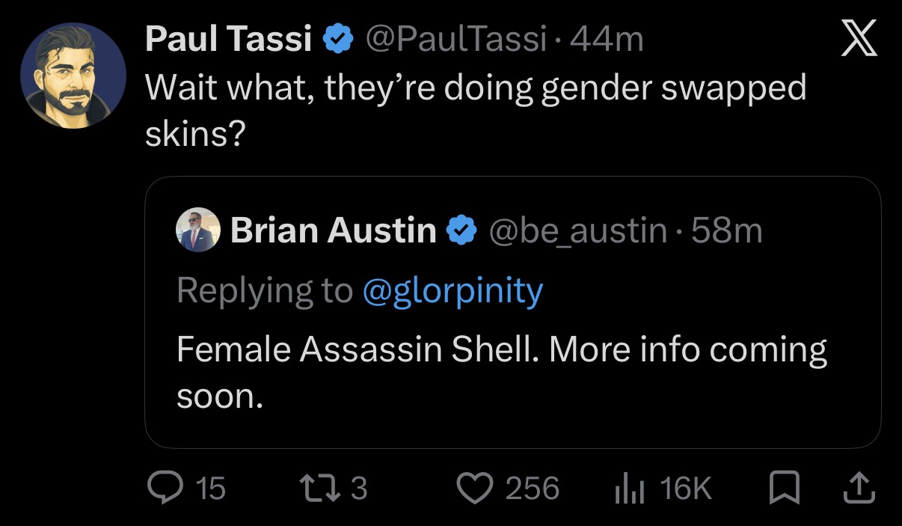The width and height of the screenshot is (902, 526).
Task: Click the @be_austin handle
Action: pyautogui.click(x=578, y=230)
